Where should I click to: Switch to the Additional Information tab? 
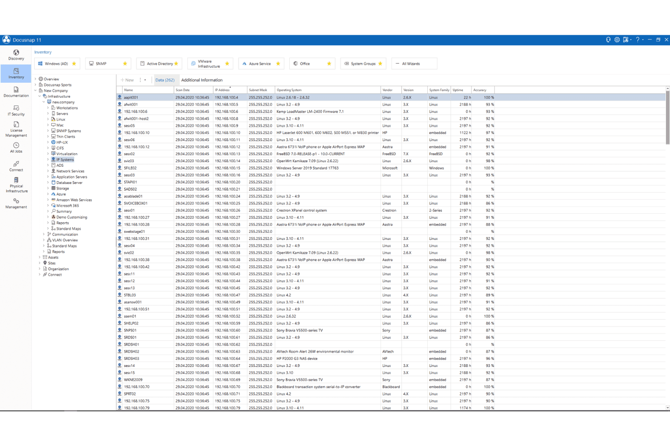pos(202,80)
